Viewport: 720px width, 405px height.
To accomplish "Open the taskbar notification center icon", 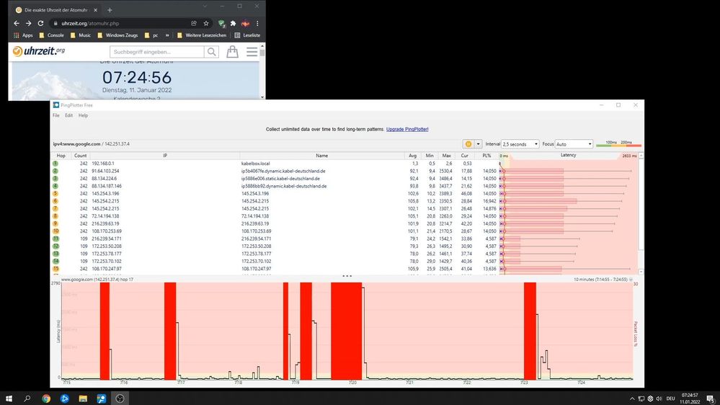I will pos(711,399).
